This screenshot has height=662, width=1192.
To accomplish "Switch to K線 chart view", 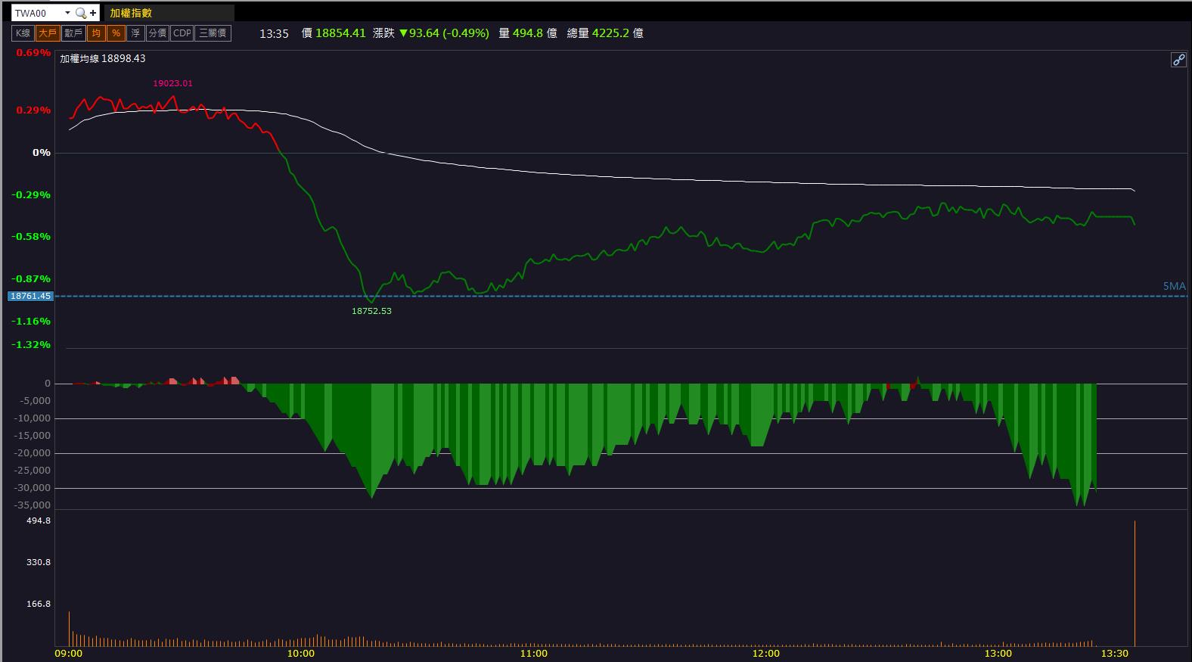I will [x=23, y=33].
